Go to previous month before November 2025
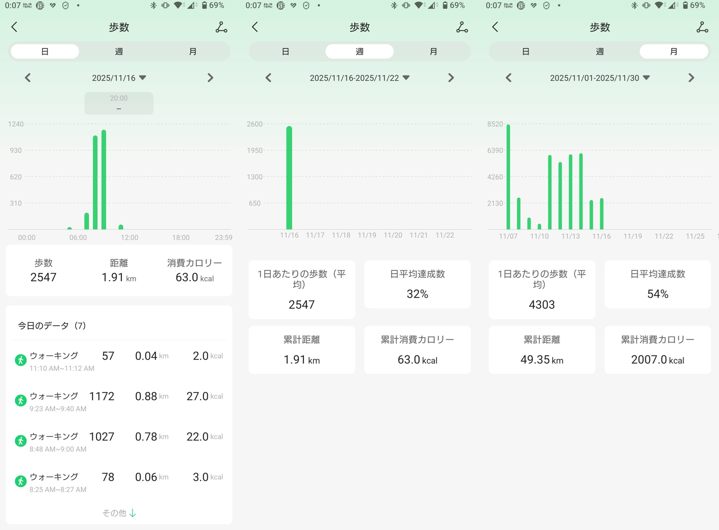 click(509, 78)
